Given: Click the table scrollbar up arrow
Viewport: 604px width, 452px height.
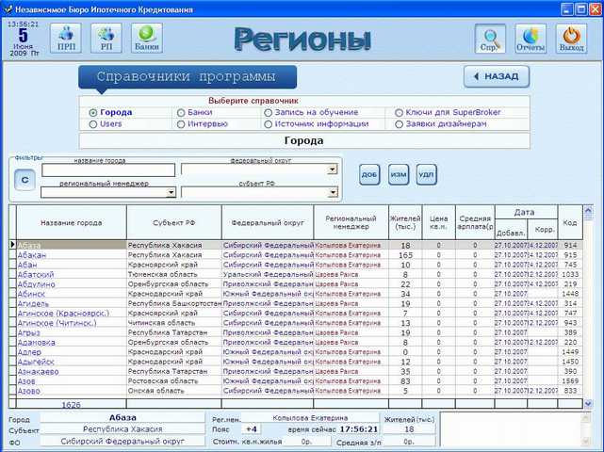Looking at the screenshot, I should (588, 210).
